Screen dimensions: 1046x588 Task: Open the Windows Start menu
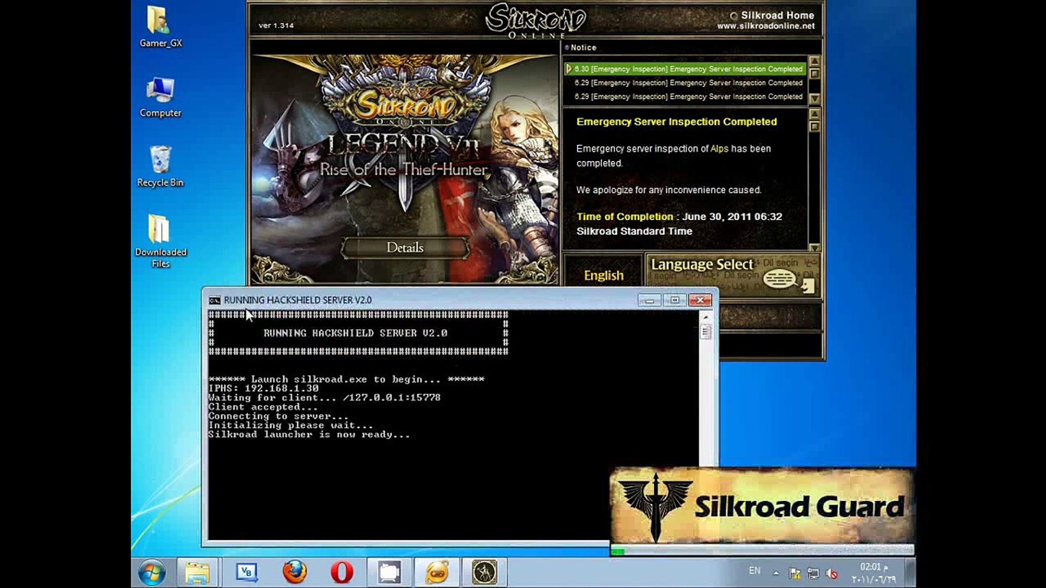(x=151, y=572)
